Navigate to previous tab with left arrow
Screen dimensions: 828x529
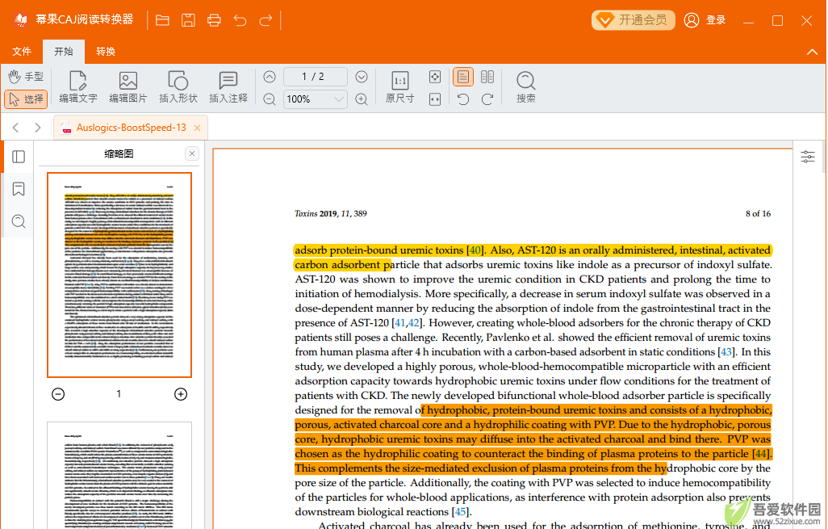(x=16, y=128)
